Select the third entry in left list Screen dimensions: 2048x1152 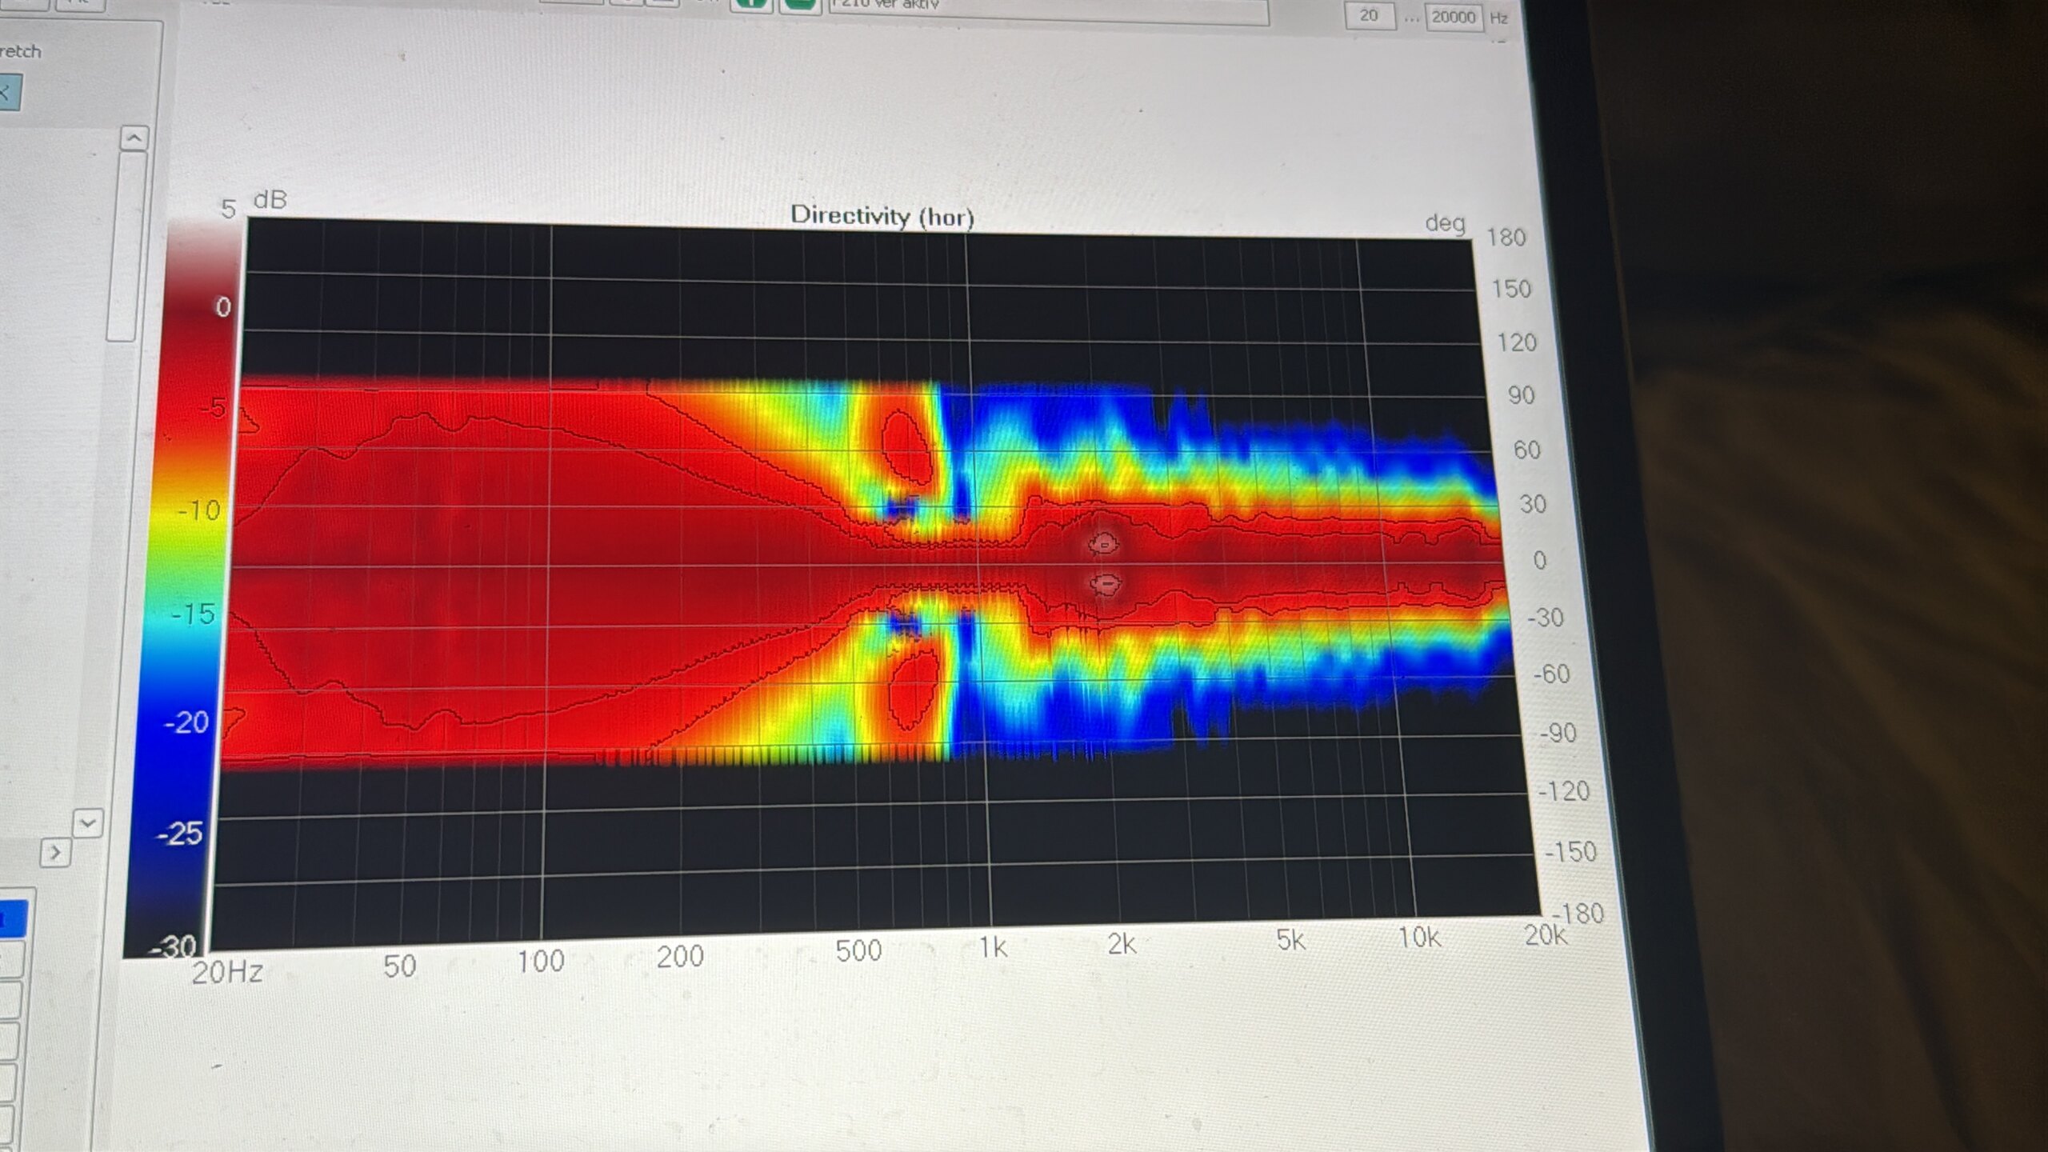tap(10, 1000)
